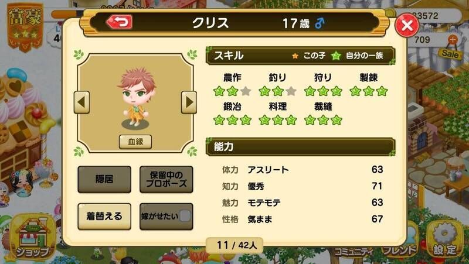Tap the Sale tag icon

450,54
